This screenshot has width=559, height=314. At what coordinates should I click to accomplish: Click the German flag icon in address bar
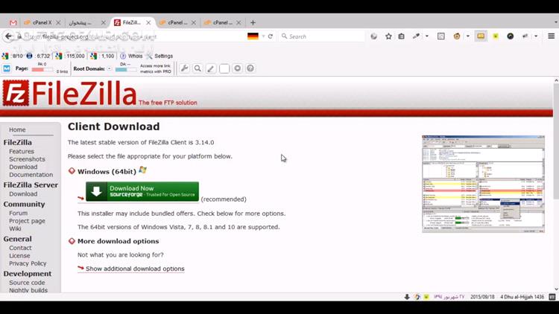253,36
